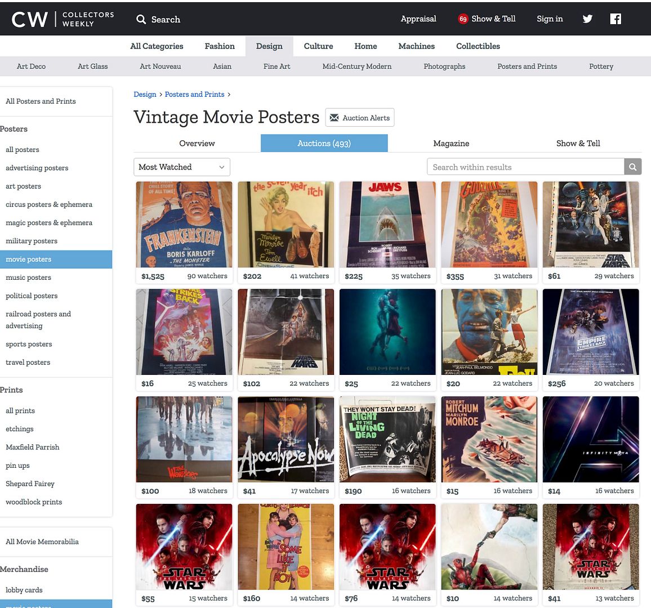Open the Collectibles menu
Image resolution: width=651 pixels, height=608 pixels.
point(478,46)
